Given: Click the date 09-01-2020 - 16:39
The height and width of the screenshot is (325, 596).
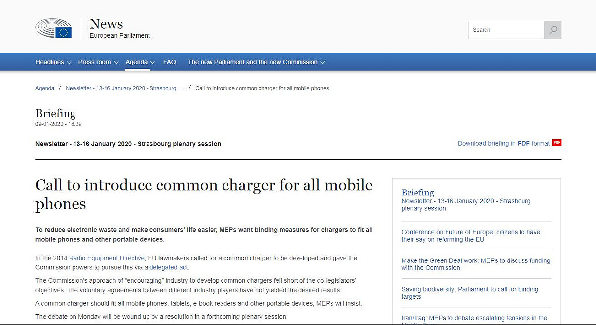Looking at the screenshot, I should pos(59,124).
